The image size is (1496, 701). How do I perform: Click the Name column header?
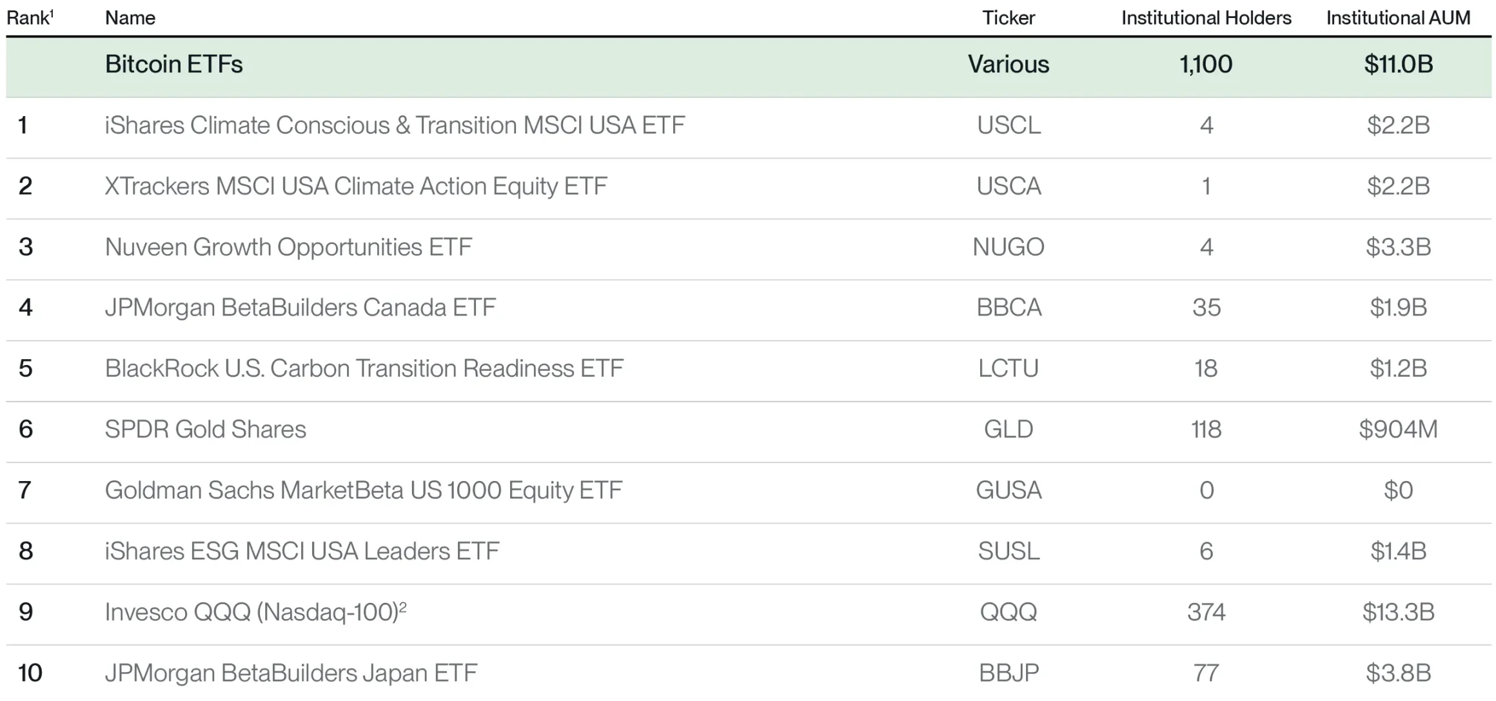pyautogui.click(x=130, y=17)
